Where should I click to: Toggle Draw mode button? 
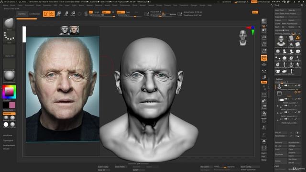[x=52, y=14]
